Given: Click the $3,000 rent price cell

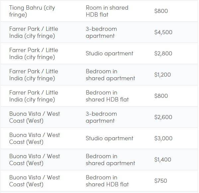Looking at the screenshot, I should pyautogui.click(x=163, y=138).
